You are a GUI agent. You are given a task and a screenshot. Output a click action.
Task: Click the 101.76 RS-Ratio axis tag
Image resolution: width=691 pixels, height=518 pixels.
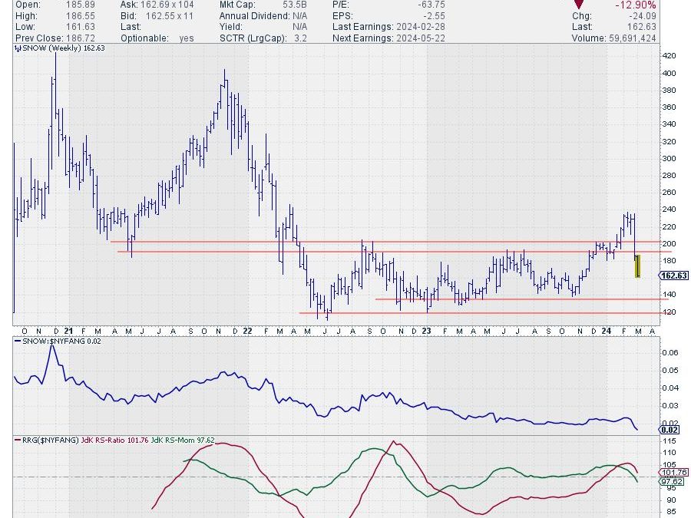(674, 472)
